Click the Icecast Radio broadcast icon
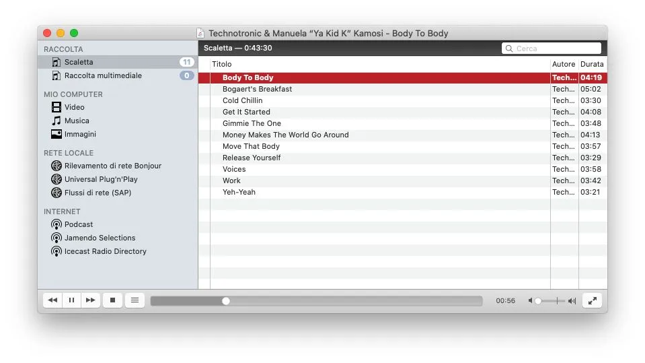The width and height of the screenshot is (645, 363). pos(56,252)
